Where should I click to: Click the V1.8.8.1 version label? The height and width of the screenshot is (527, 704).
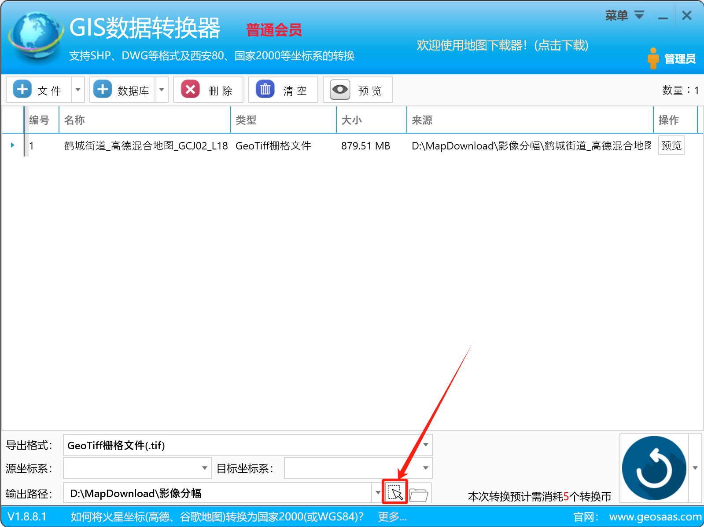point(27,516)
